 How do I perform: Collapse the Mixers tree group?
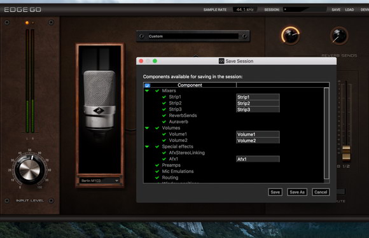tap(147, 90)
